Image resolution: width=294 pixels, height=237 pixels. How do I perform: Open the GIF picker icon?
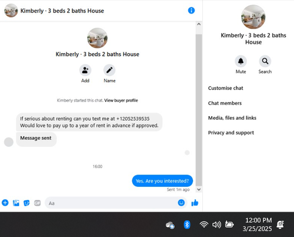coord(37,203)
